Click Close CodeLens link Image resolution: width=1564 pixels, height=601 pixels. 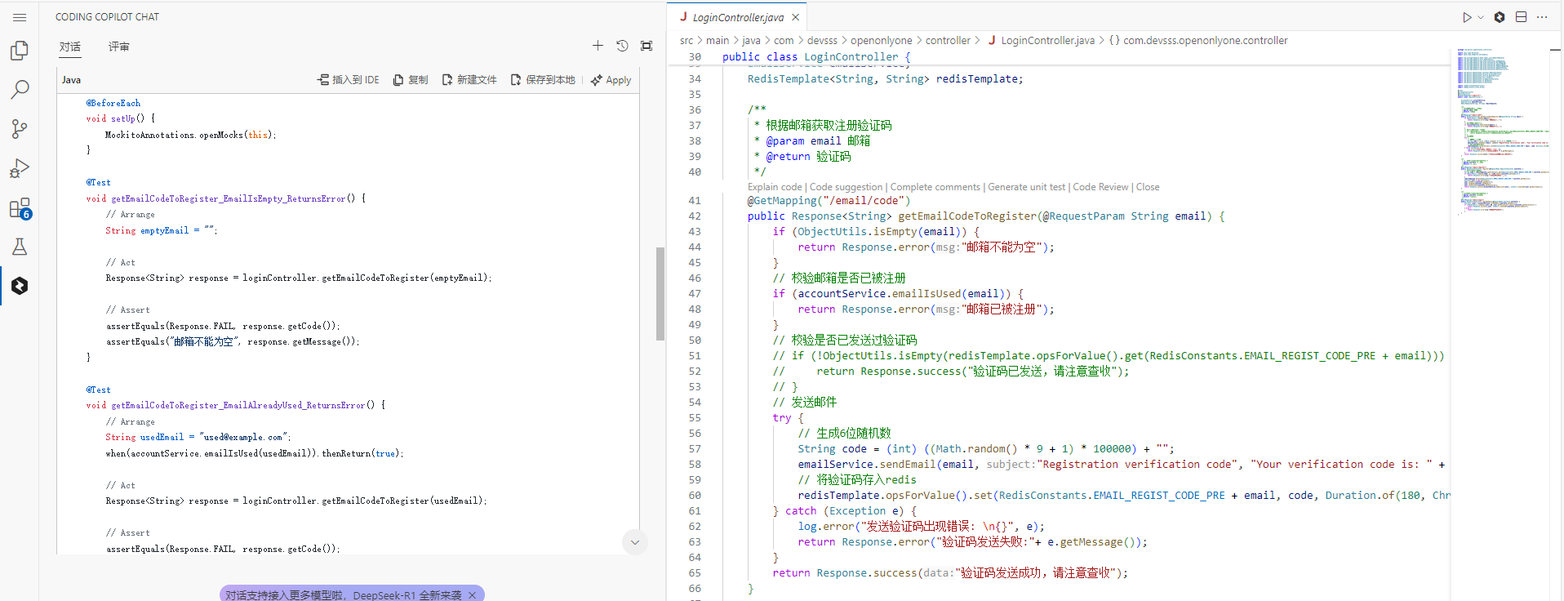pos(1148,187)
